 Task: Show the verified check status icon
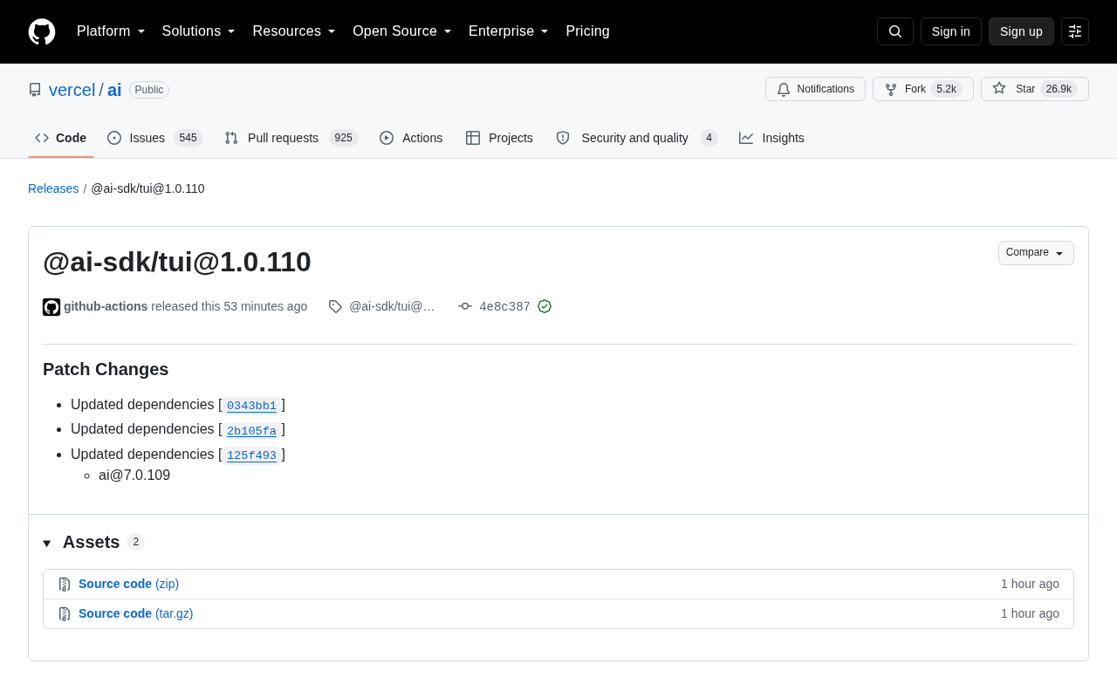545,306
